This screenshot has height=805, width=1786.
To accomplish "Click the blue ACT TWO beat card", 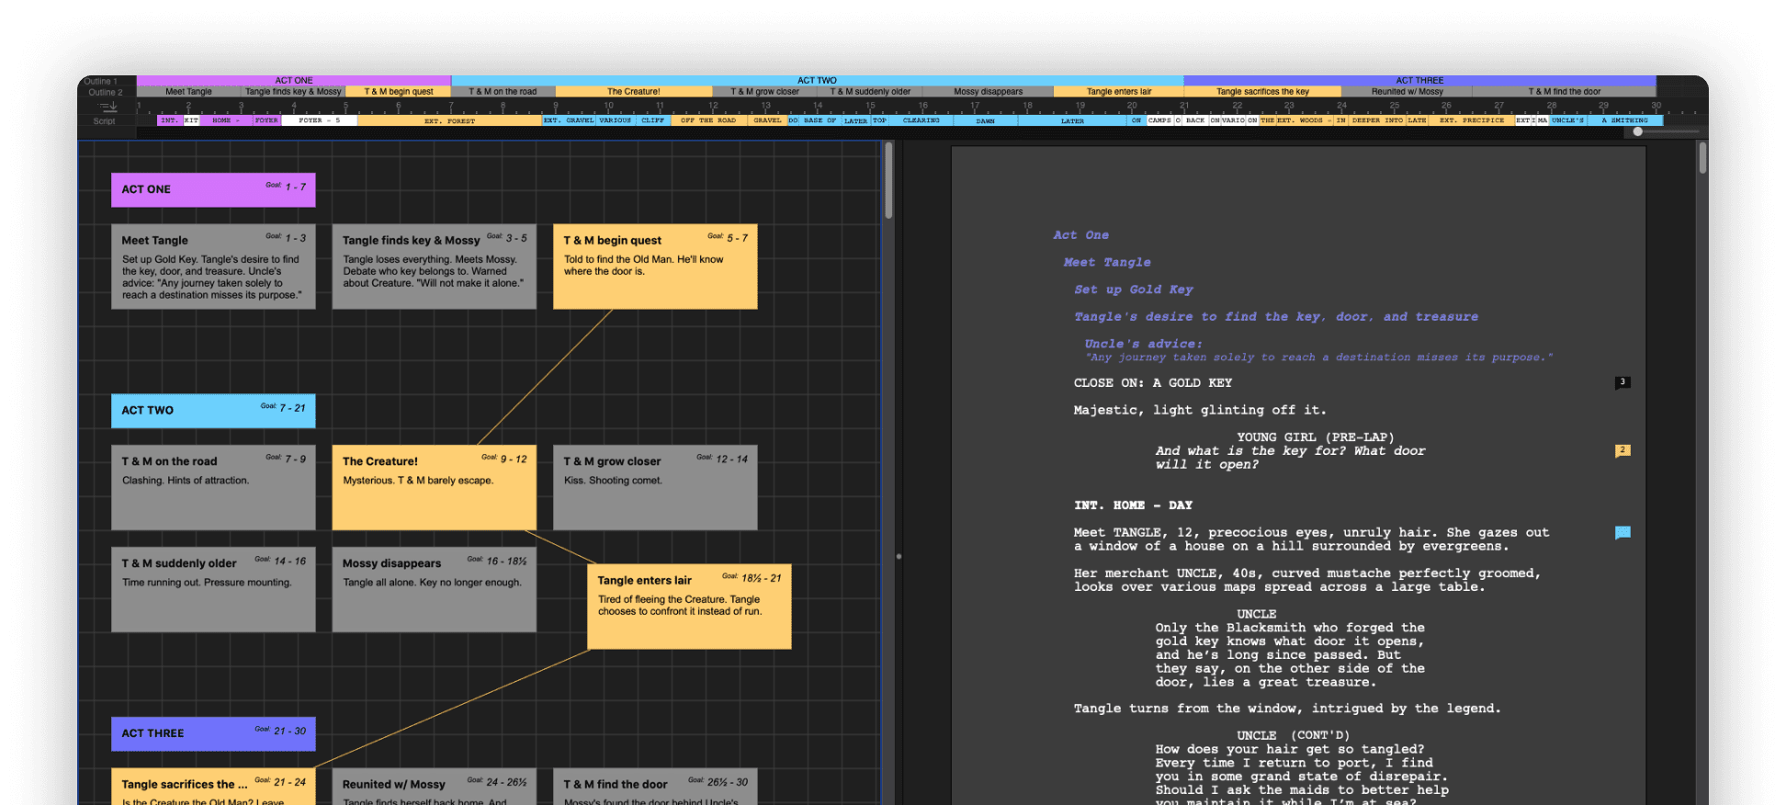I will (x=213, y=411).
